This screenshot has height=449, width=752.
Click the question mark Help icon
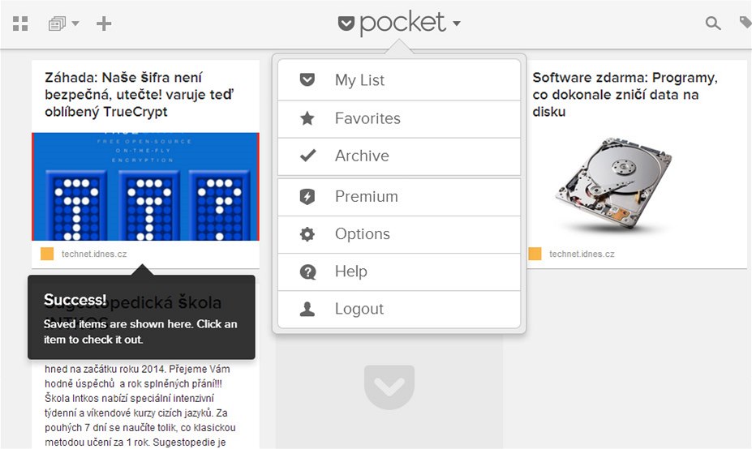307,272
